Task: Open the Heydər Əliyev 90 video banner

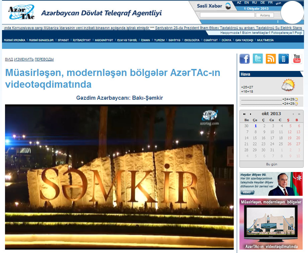Action: pos(271,184)
